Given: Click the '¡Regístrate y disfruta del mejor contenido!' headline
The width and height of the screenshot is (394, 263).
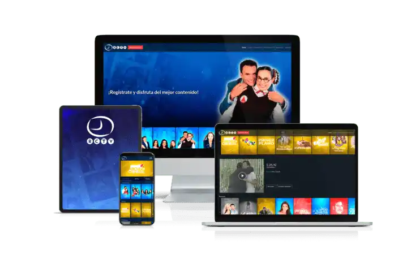Looking at the screenshot, I should (153, 92).
